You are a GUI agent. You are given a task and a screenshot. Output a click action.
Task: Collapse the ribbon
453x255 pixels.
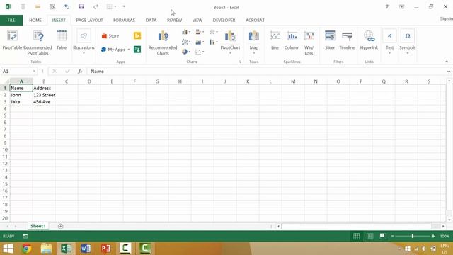447,62
